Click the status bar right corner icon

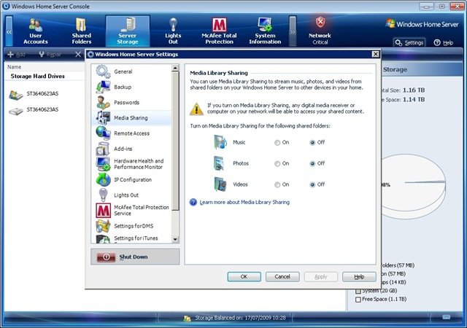(x=446, y=317)
